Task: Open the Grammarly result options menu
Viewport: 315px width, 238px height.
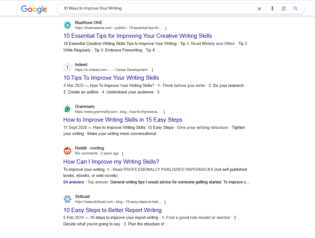Action: [x=164, y=112]
